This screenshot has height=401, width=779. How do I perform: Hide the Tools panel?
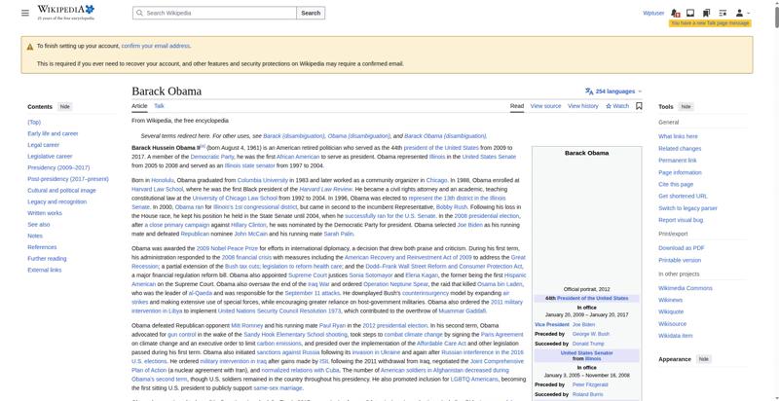point(686,107)
